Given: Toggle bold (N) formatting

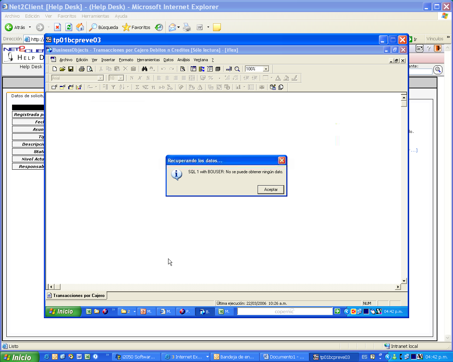Looking at the screenshot, I should (x=132, y=78).
